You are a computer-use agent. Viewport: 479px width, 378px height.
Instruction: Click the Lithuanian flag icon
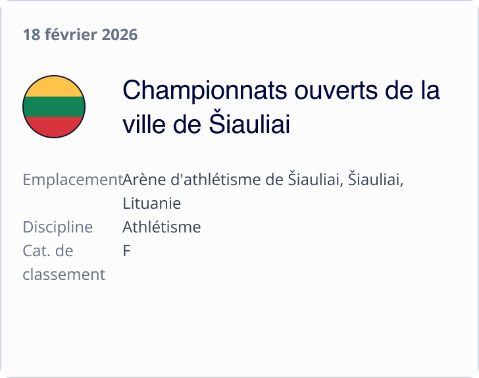pyautogui.click(x=54, y=107)
